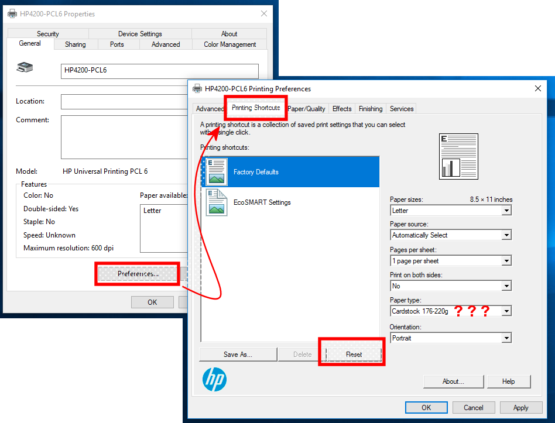This screenshot has width=555, height=423.
Task: Open Advanced tab in Properties window
Action: click(166, 44)
